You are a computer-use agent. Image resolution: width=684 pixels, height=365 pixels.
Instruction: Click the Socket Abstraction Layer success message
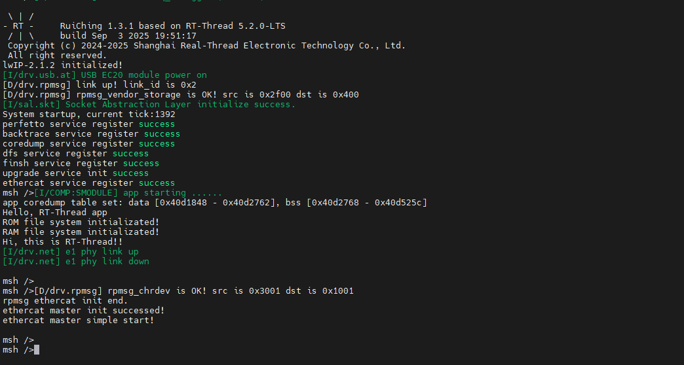(149, 105)
